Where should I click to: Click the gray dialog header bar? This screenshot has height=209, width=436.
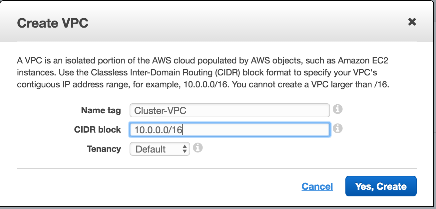click(218, 21)
